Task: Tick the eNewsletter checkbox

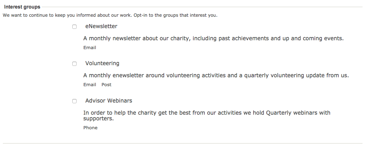Action: click(74, 27)
